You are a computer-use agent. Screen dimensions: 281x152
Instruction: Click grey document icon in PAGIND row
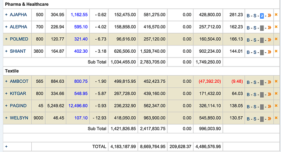tap(262, 107)
